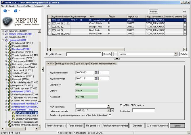Switch to the Pénzügyi státuszok tab

coord(65,63)
